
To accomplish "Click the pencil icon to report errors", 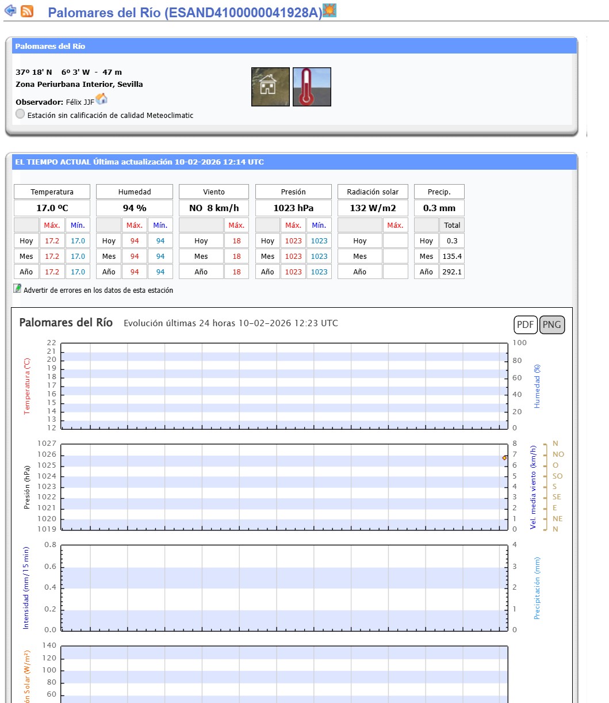I will (17, 289).
